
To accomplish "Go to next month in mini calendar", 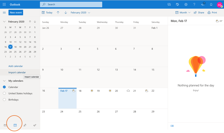I will coord(35,21).
